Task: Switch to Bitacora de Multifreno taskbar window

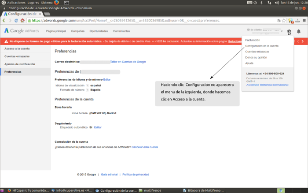Action: [x=203, y=190]
